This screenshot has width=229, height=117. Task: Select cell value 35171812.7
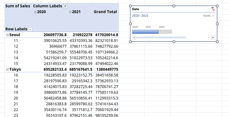coord(82,110)
